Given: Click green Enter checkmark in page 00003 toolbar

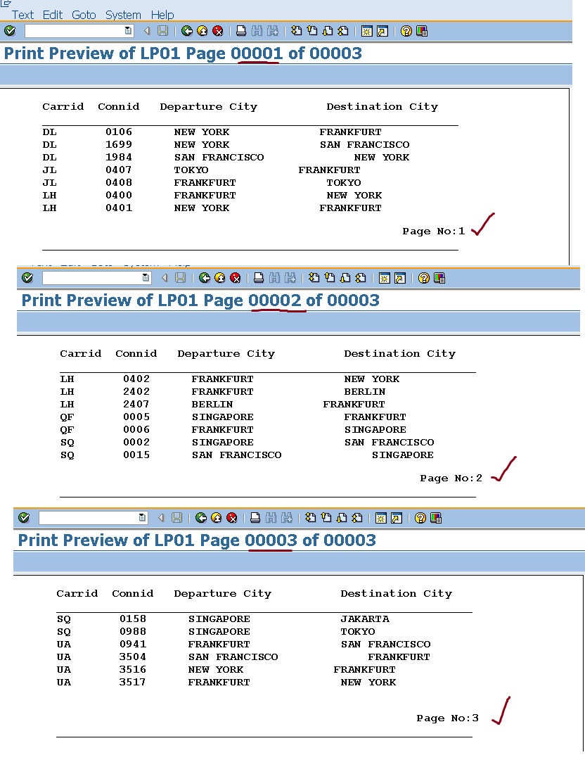Looking at the screenshot, I should 24,518.
